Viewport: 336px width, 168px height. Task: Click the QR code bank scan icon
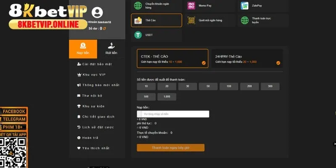(x=191, y=20)
